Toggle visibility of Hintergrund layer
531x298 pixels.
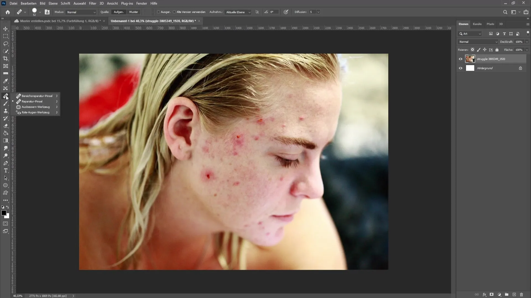pyautogui.click(x=460, y=68)
